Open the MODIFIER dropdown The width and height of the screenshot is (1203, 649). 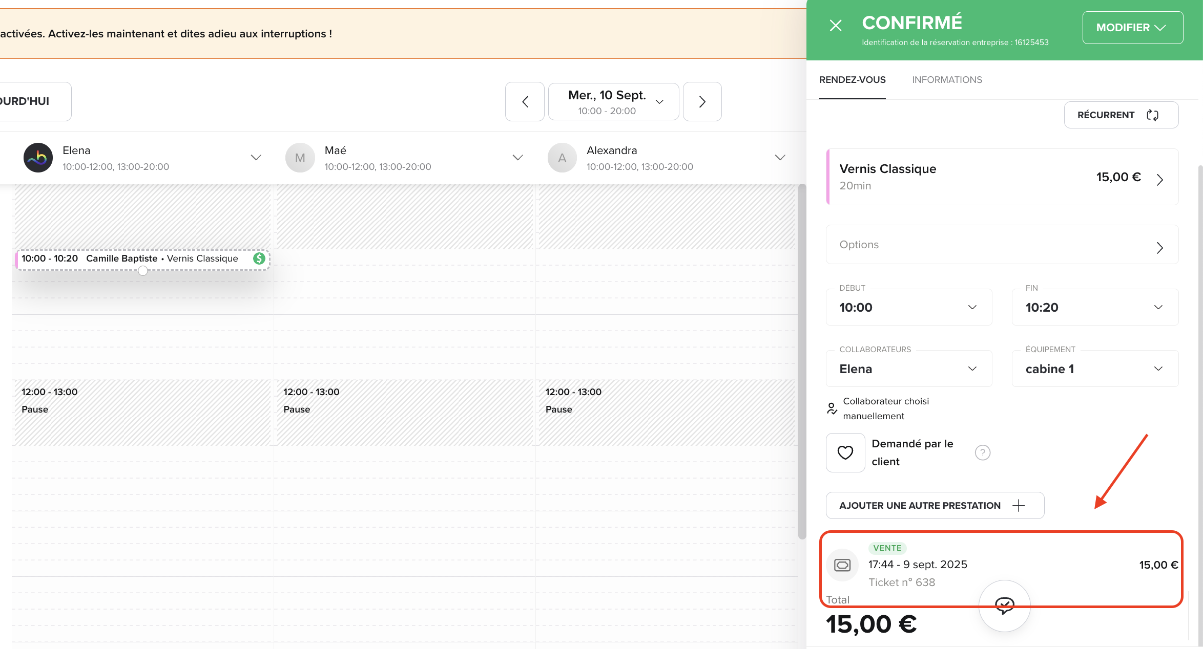pos(1132,28)
